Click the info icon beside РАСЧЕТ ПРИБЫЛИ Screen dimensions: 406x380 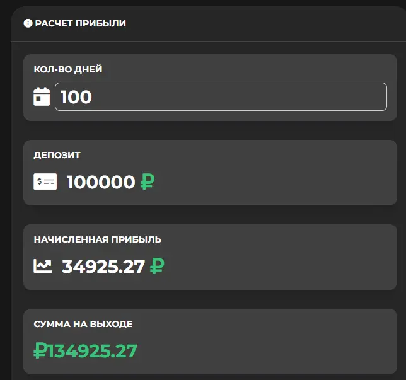[28, 23]
